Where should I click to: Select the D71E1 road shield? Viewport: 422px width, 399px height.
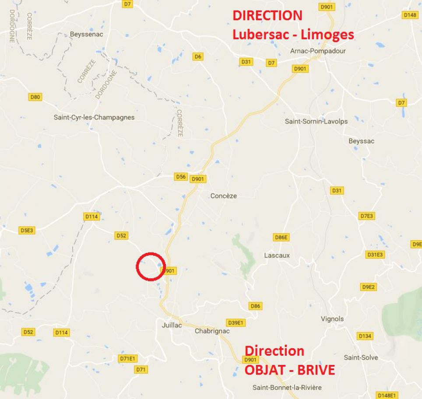127,358
